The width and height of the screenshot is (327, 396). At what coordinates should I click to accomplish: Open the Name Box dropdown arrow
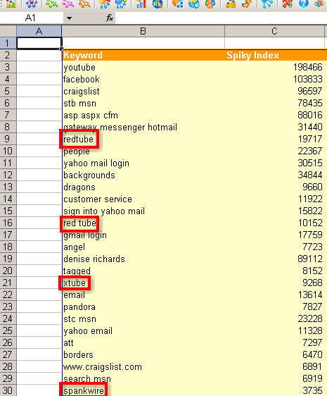(x=69, y=18)
